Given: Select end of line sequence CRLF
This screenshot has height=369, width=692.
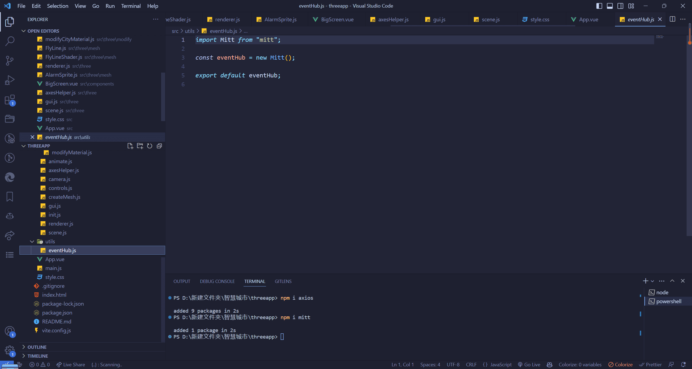Looking at the screenshot, I should coord(471,365).
